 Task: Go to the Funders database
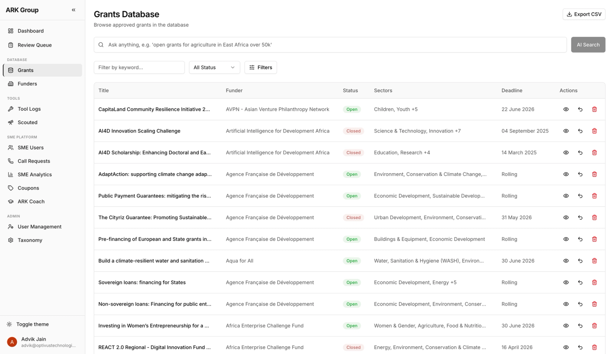[42, 84]
